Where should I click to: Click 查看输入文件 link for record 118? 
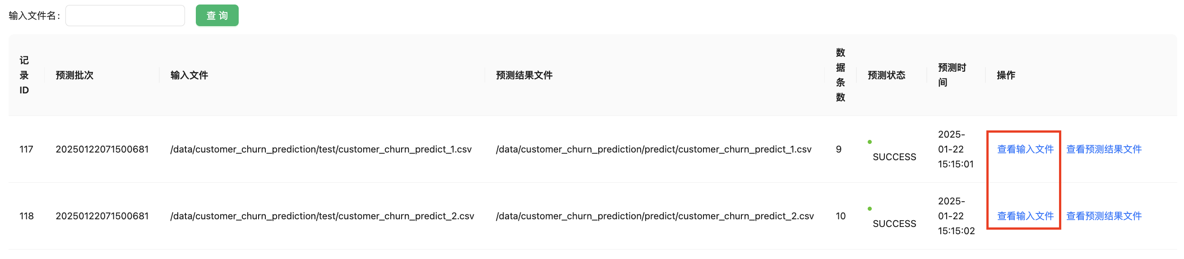(1025, 216)
